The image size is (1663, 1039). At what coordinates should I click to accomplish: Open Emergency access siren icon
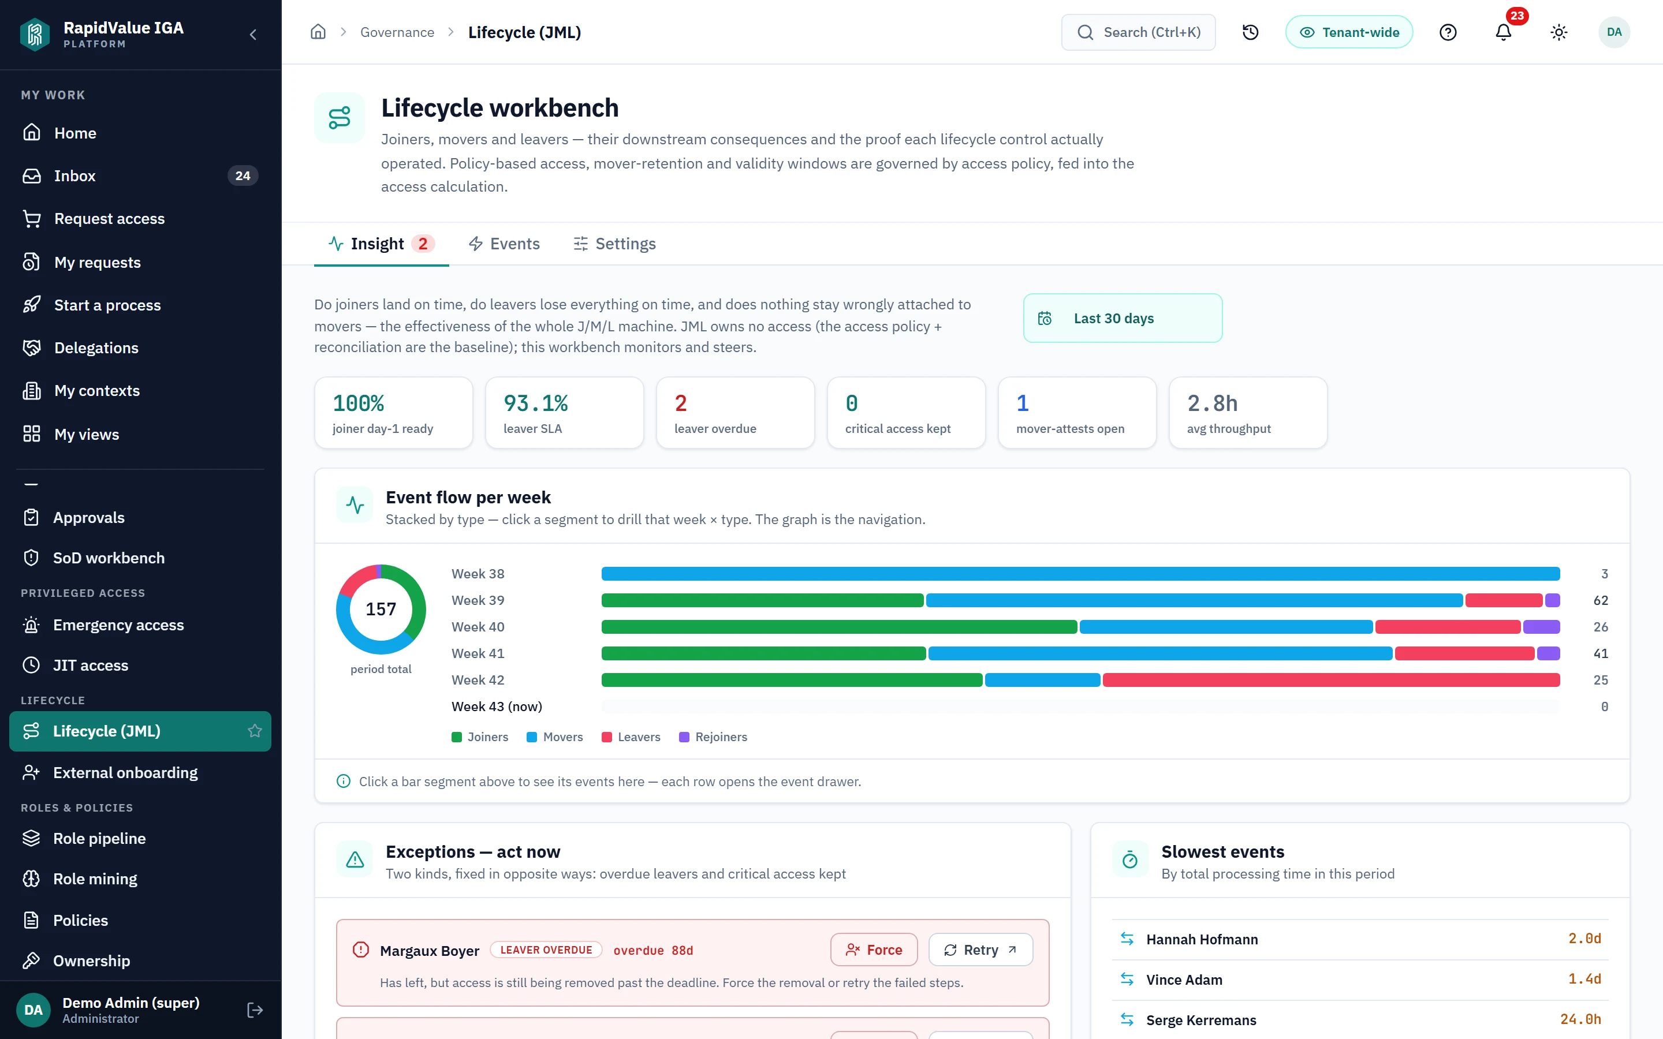(32, 625)
